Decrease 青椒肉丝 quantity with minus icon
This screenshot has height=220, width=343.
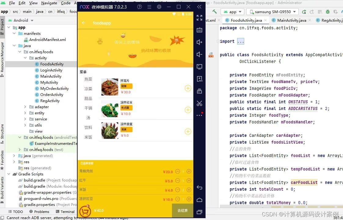click(x=178, y=171)
